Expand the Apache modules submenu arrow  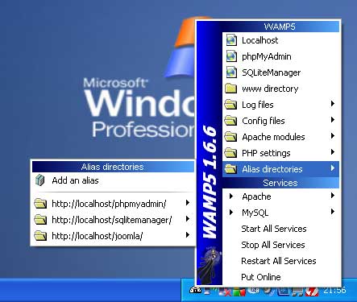(333, 136)
